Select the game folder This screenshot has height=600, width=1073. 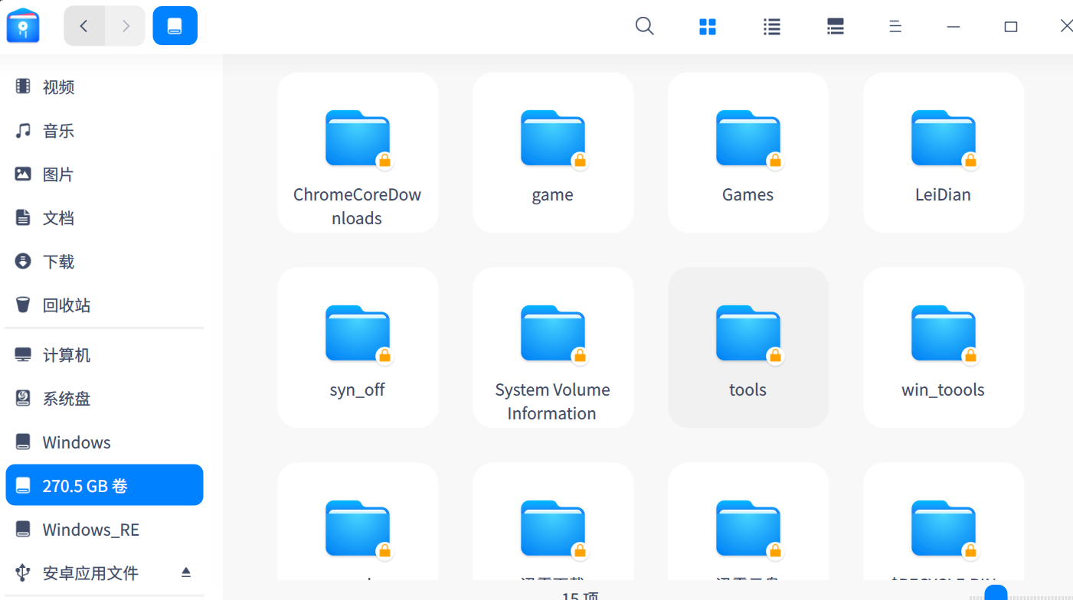553,152
